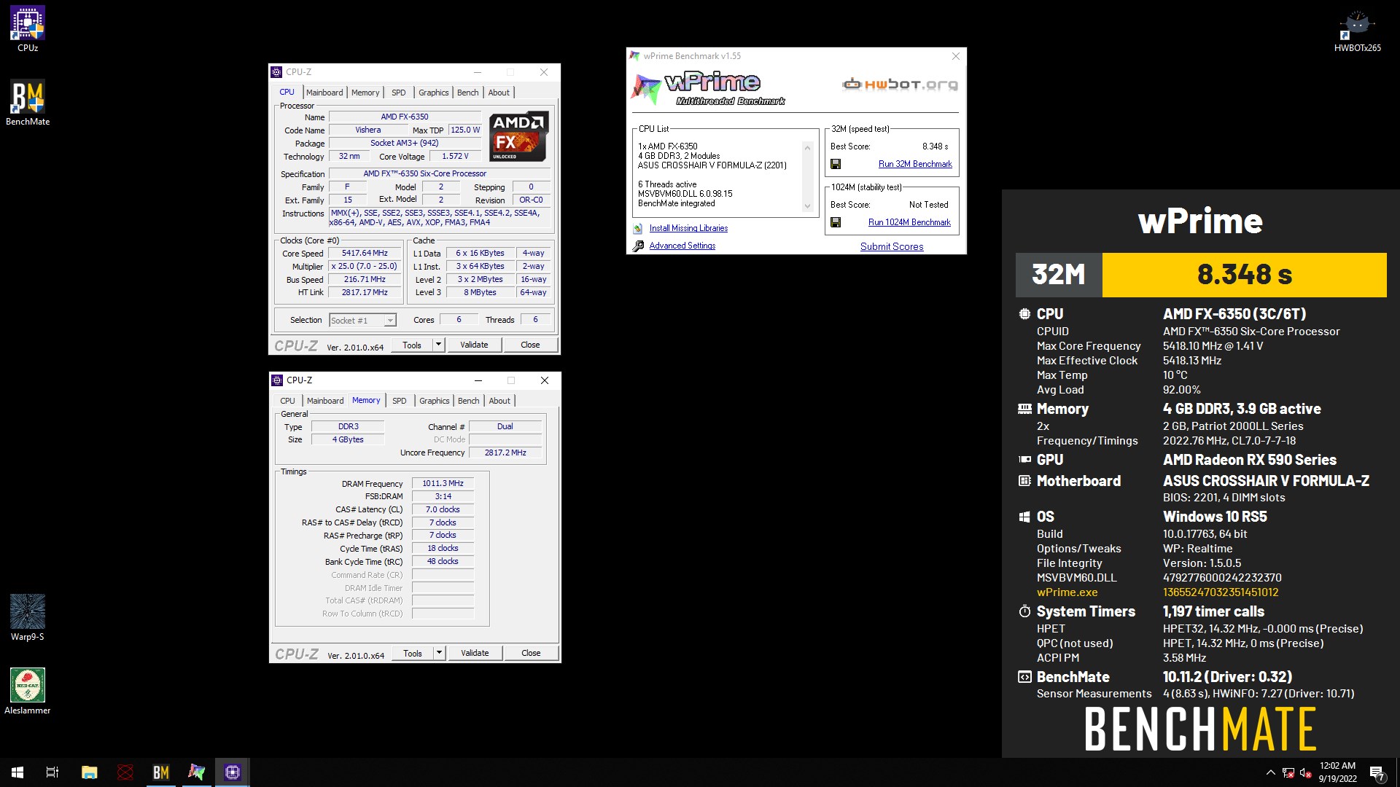The height and width of the screenshot is (787, 1400).
Task: Open About tab in top CPU-Z window
Action: [499, 93]
